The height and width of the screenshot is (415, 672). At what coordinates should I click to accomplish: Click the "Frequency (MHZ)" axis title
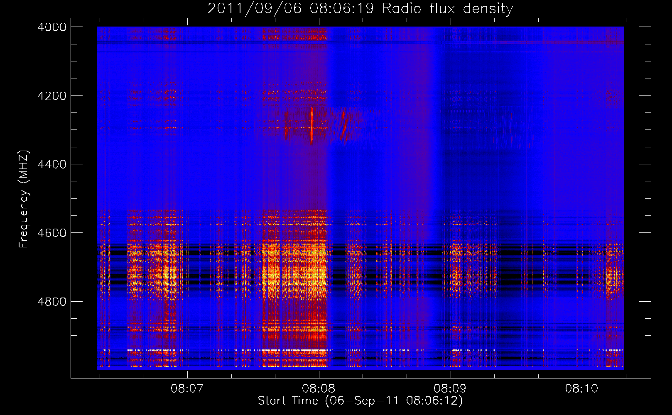click(24, 199)
